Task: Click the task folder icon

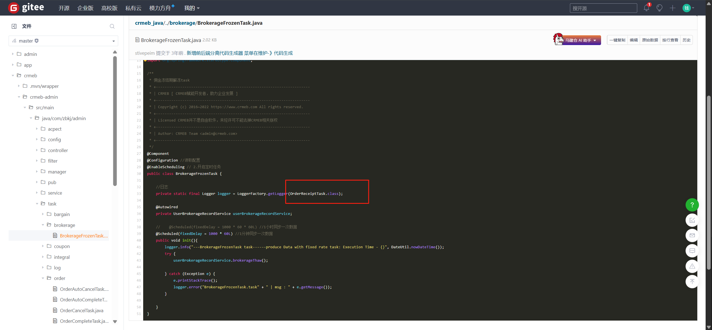Action: point(43,204)
